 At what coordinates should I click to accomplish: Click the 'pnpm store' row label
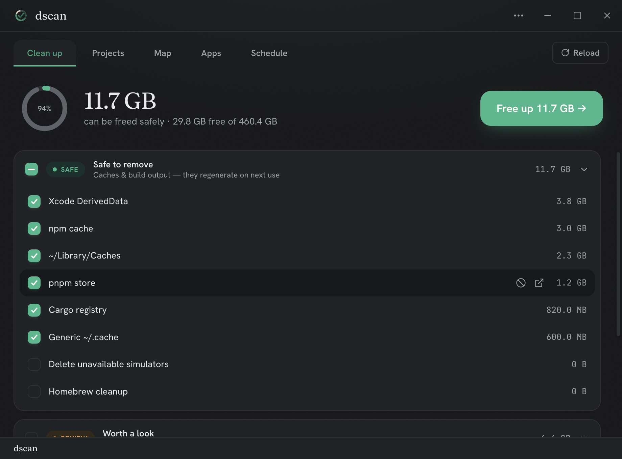(x=72, y=283)
